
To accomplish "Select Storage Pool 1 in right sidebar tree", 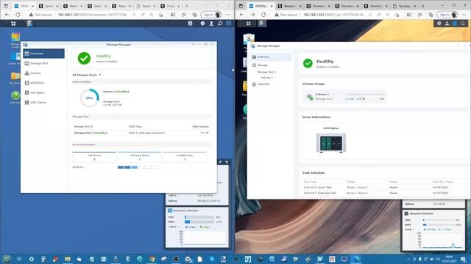I will [266, 72].
